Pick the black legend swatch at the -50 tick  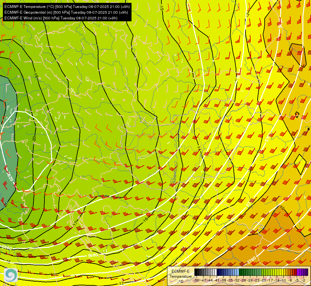[196, 272]
